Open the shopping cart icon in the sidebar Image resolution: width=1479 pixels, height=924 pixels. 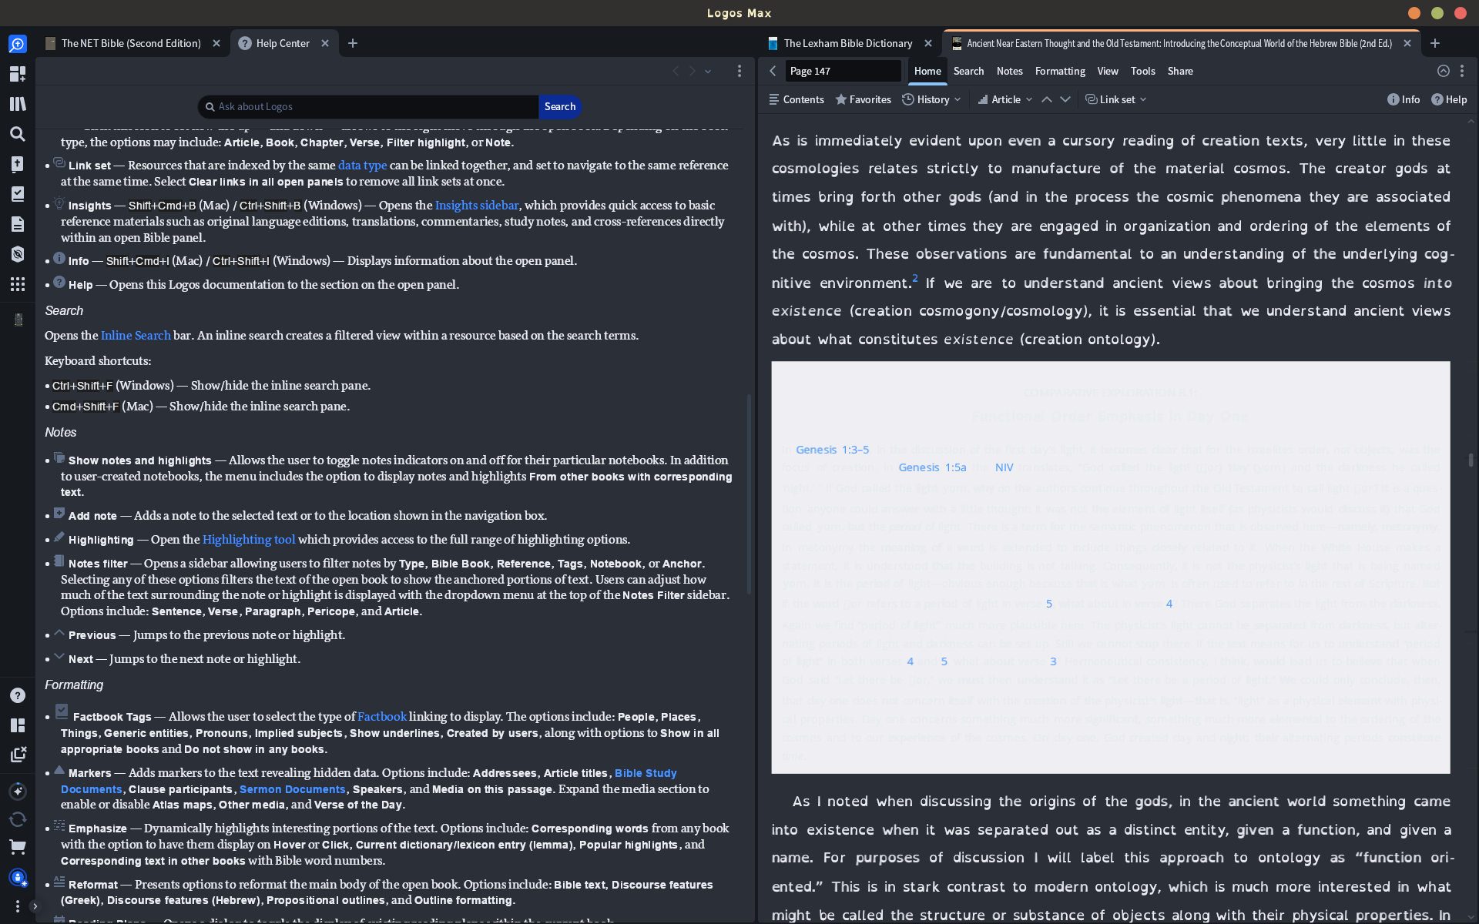click(18, 847)
